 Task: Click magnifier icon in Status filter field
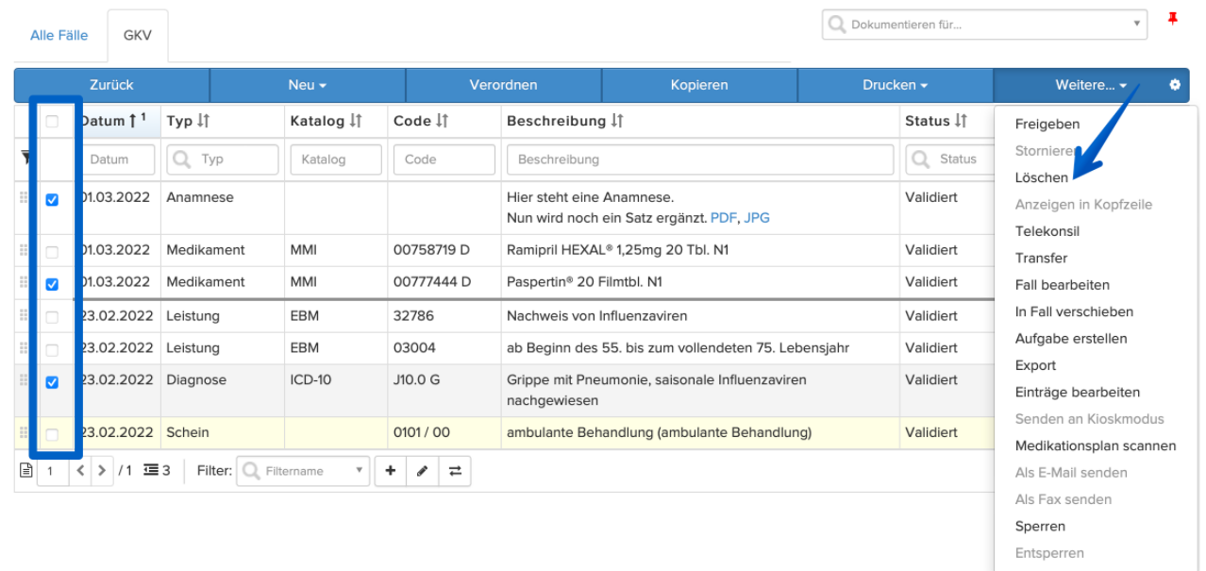pyautogui.click(x=920, y=160)
